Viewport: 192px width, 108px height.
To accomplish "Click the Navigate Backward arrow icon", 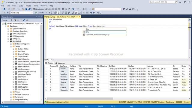I will (x=4, y=9).
